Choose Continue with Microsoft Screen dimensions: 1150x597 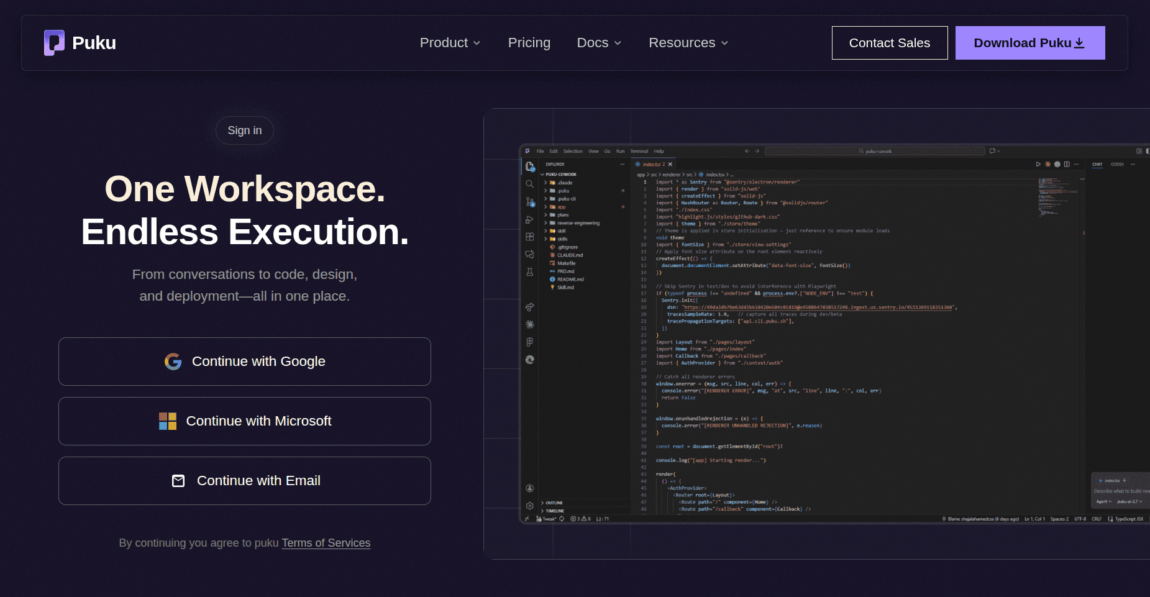click(x=245, y=421)
